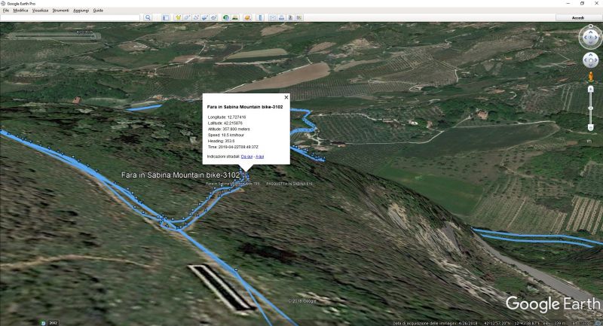Click the orange Street View pegman
The width and height of the screenshot is (603, 326).
coord(591,77)
